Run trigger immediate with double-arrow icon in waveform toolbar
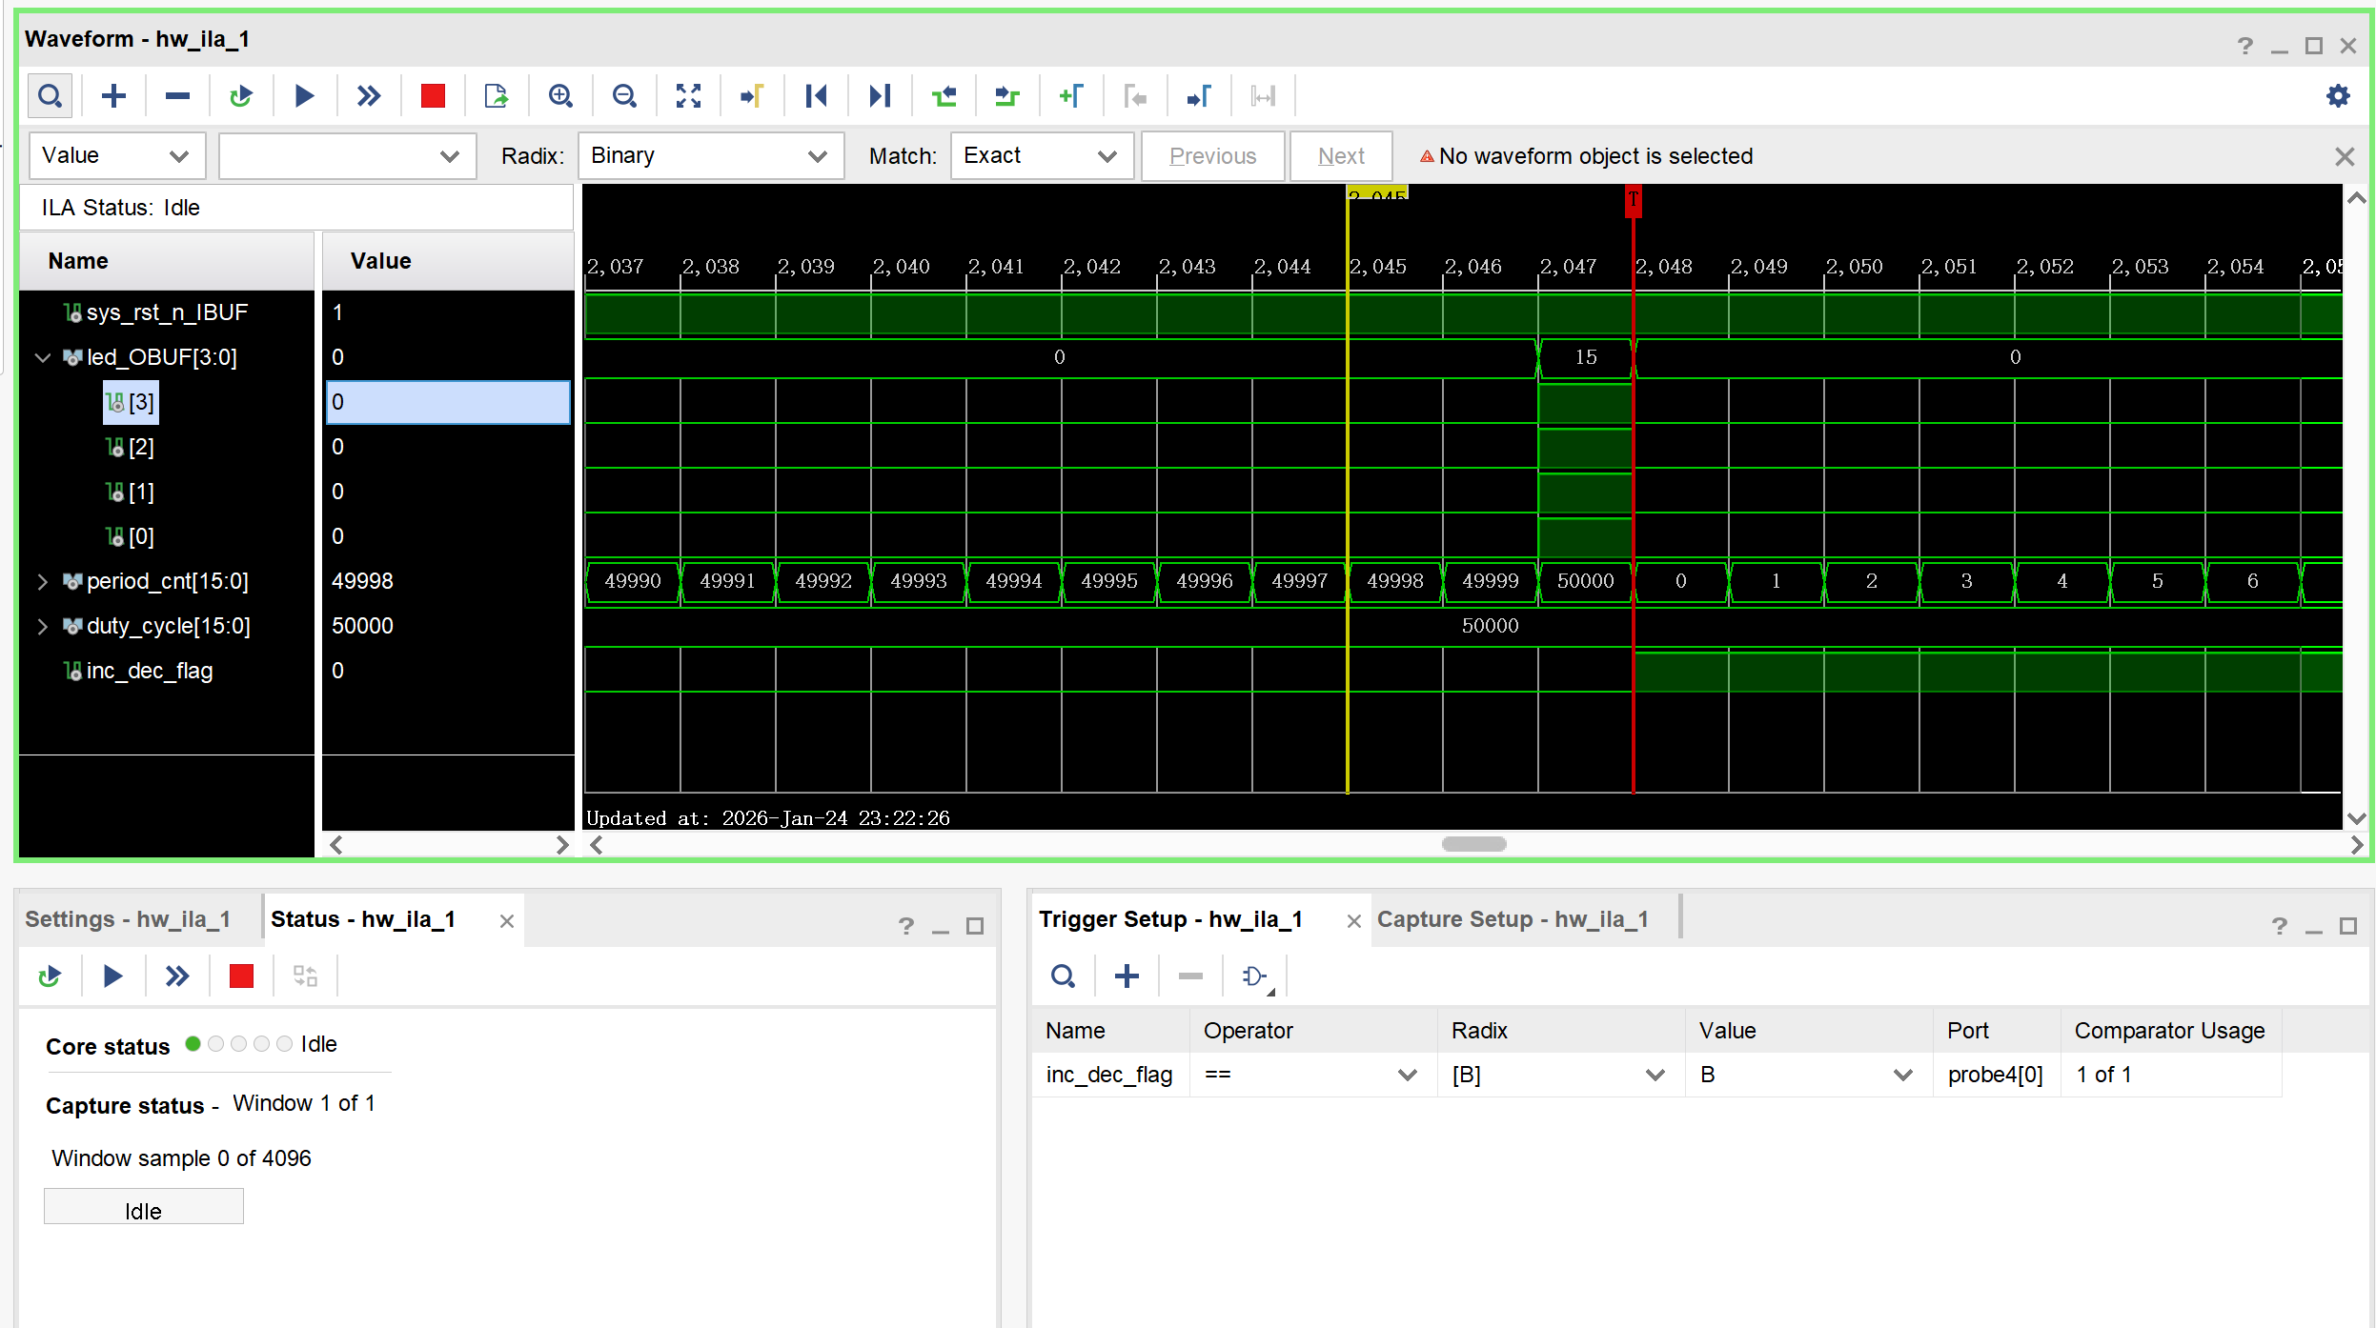The height and width of the screenshot is (1328, 2376). [x=369, y=96]
